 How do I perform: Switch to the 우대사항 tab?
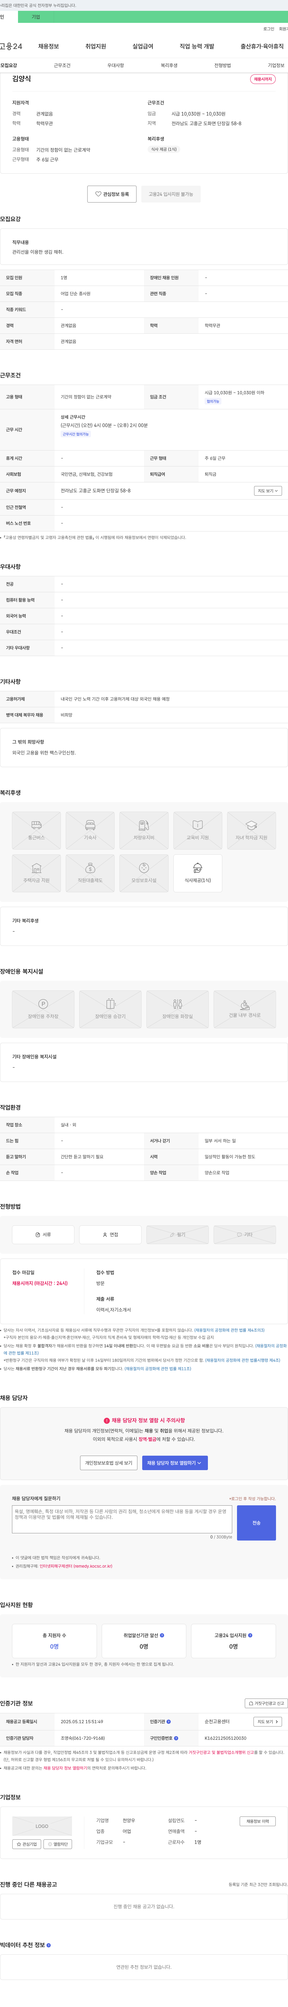click(116, 65)
